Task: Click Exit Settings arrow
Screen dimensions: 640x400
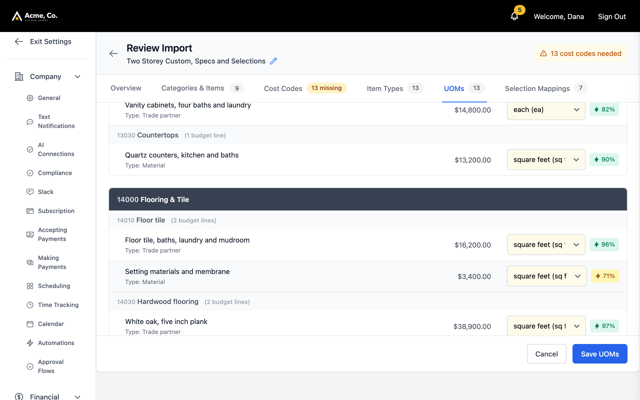Action: pyautogui.click(x=19, y=41)
